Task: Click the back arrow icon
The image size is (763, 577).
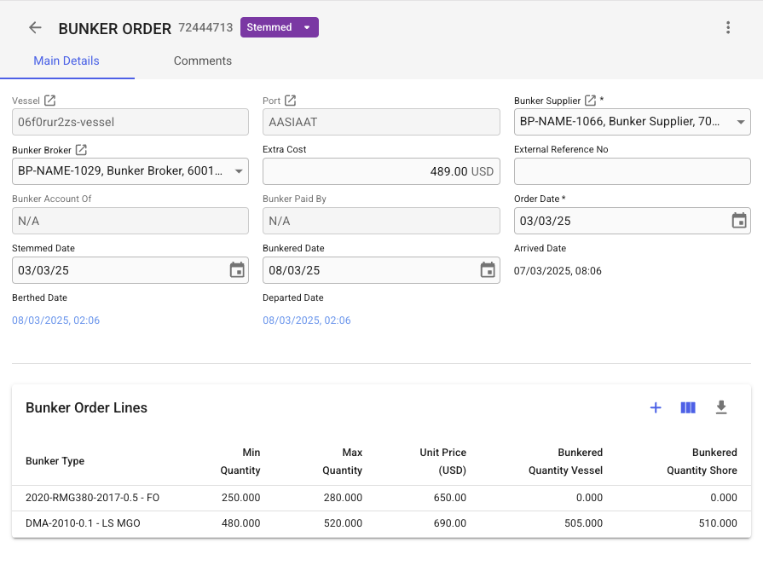Action: click(x=35, y=27)
